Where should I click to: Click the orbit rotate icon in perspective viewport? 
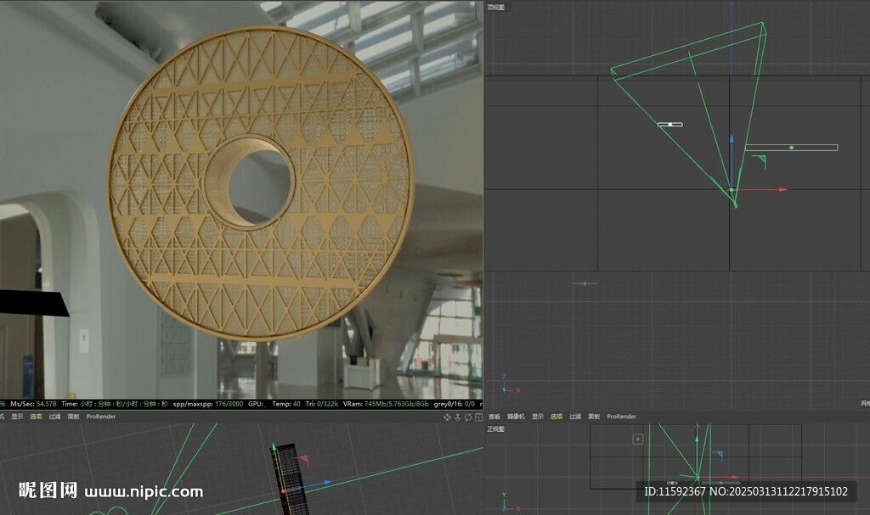pyautogui.click(x=468, y=417)
